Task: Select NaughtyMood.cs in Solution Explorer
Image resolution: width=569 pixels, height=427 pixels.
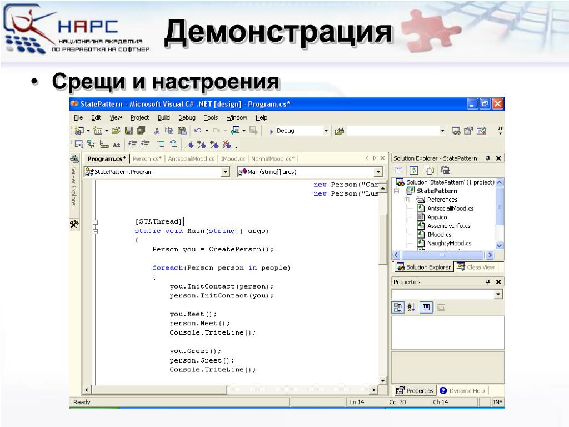Action: click(449, 244)
